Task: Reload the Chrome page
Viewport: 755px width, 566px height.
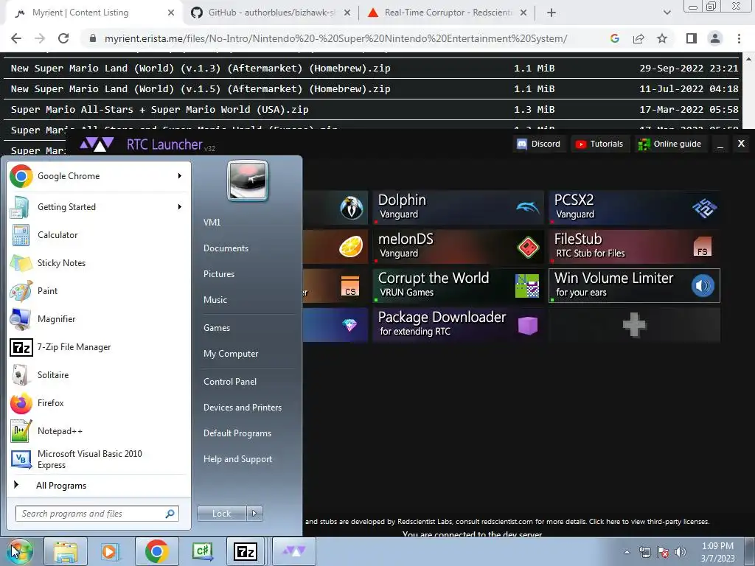Action: pos(63,38)
